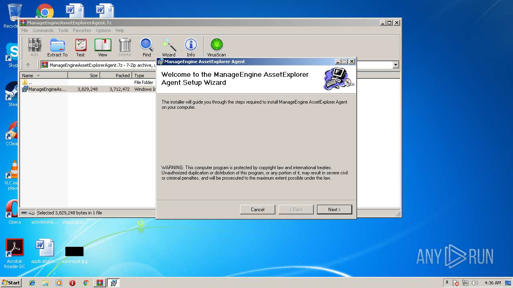513x288 pixels.
Task: Sort file list by Size column
Action: (x=84, y=75)
